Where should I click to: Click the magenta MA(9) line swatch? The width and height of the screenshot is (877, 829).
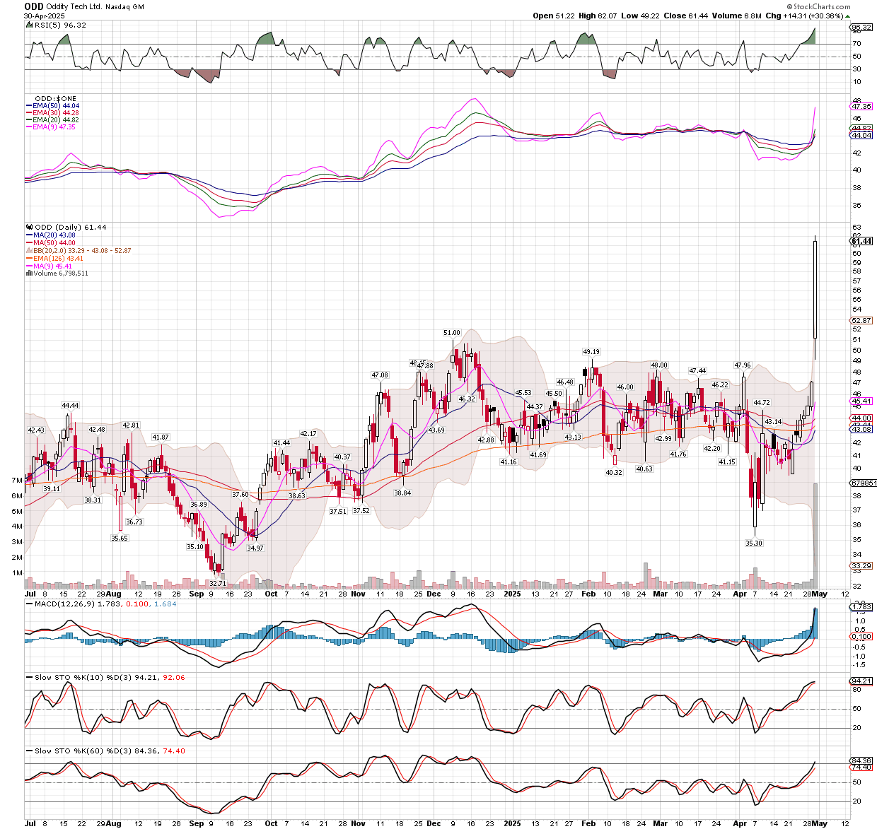click(x=29, y=266)
